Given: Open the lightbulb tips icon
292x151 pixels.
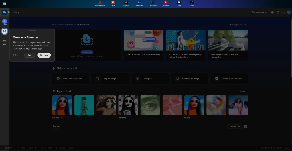Looking at the screenshot, I should point(278,12).
